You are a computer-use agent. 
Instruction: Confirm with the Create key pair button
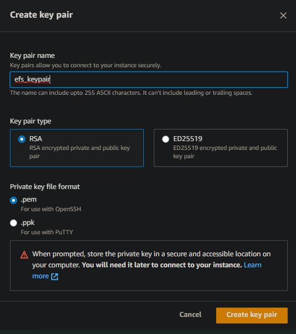(x=252, y=315)
